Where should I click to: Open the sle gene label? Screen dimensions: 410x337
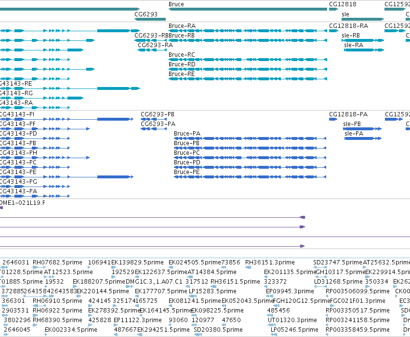point(345,14)
